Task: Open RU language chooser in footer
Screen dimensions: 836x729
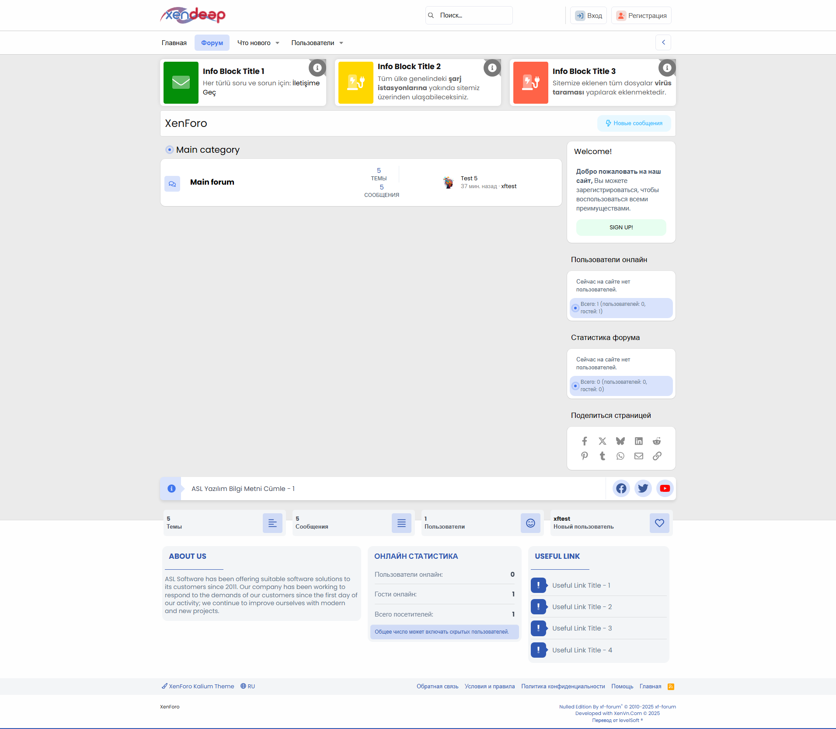Action: tap(248, 686)
